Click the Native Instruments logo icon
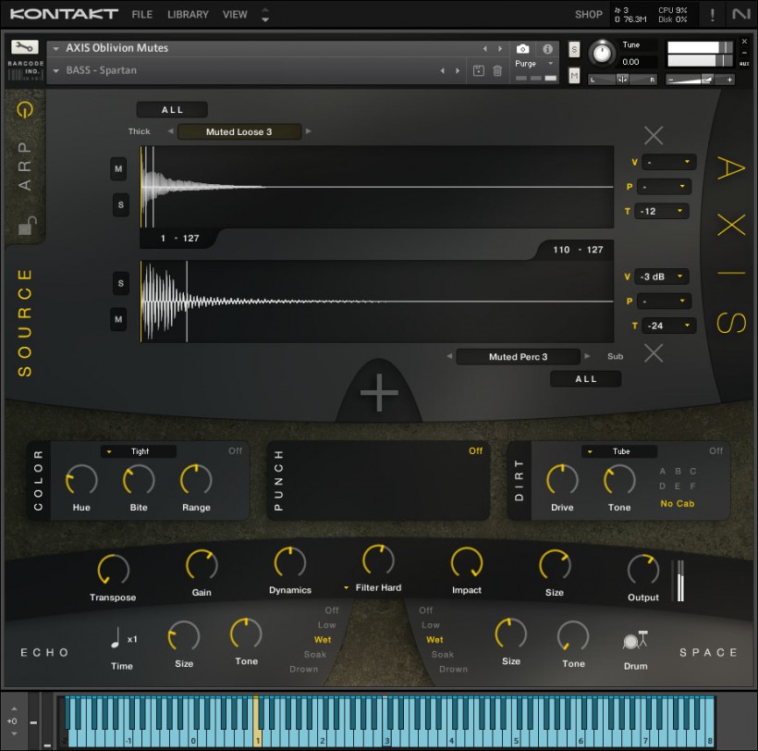758x751 pixels. tap(740, 14)
